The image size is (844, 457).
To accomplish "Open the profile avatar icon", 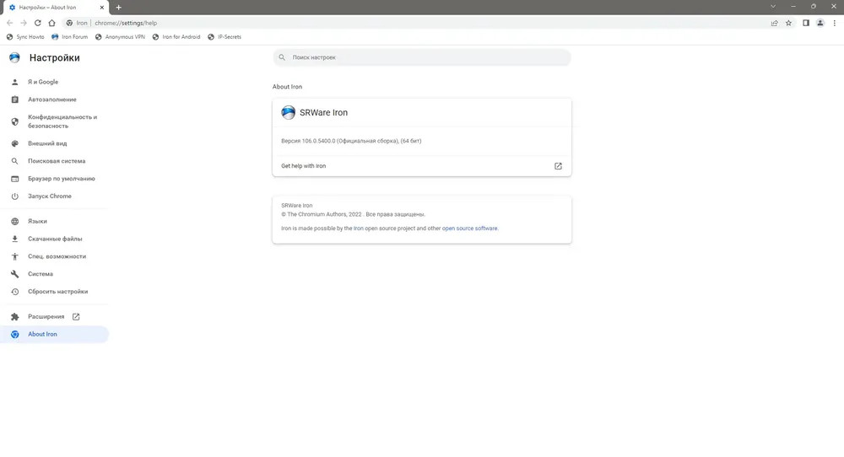I will point(820,23).
